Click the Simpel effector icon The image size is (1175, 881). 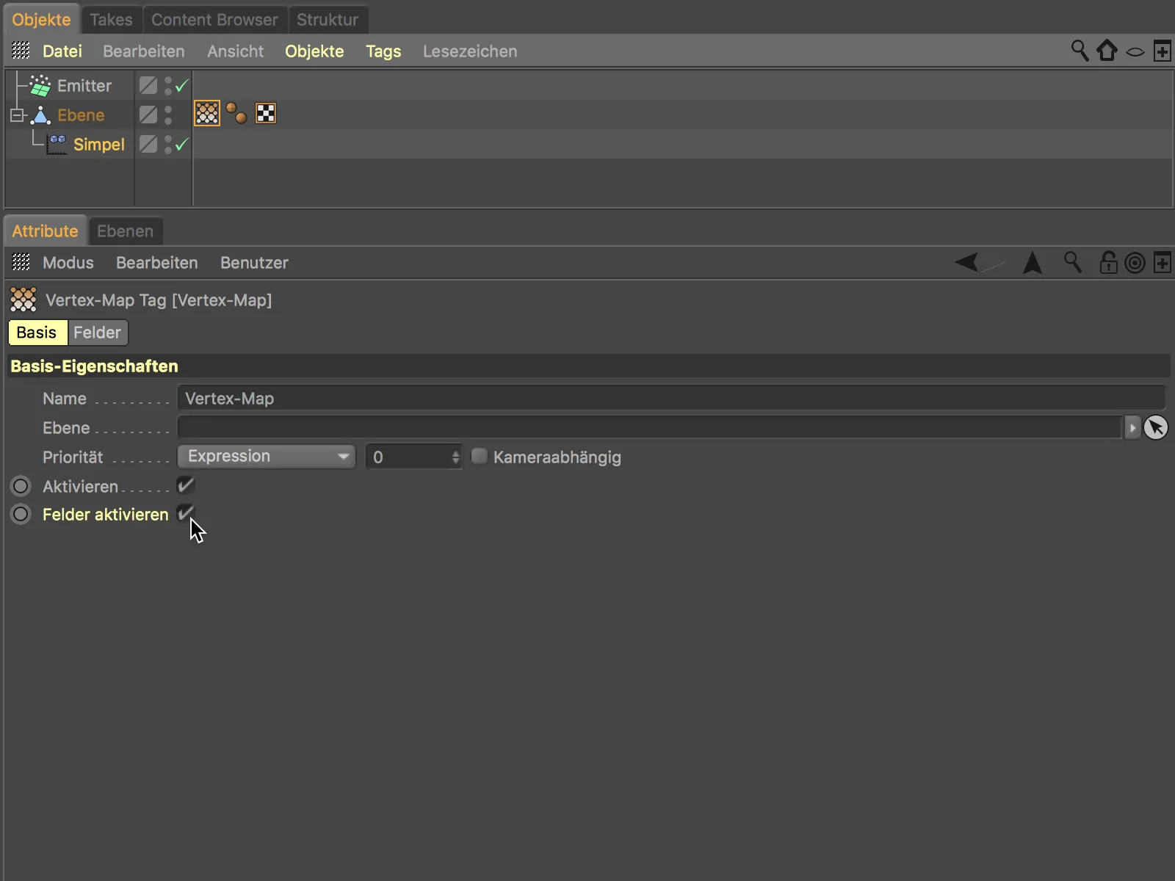coord(57,144)
